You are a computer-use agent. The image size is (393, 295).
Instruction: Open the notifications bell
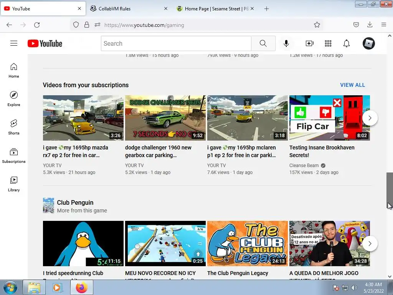tap(347, 43)
